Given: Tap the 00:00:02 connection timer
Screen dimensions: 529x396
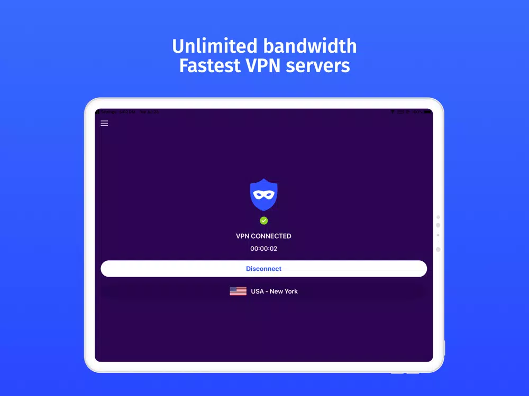Looking at the screenshot, I should pos(263,249).
